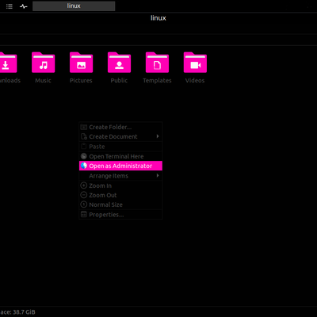Expand the Create Document submenu arrow
This screenshot has height=317, width=317.
tap(158, 136)
